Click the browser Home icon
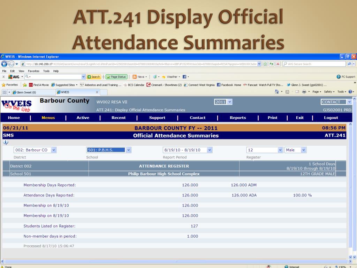 coord(276,92)
